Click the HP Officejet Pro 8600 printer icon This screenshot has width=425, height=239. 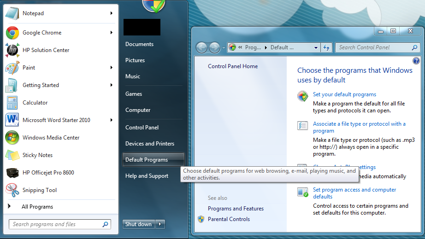12,173
